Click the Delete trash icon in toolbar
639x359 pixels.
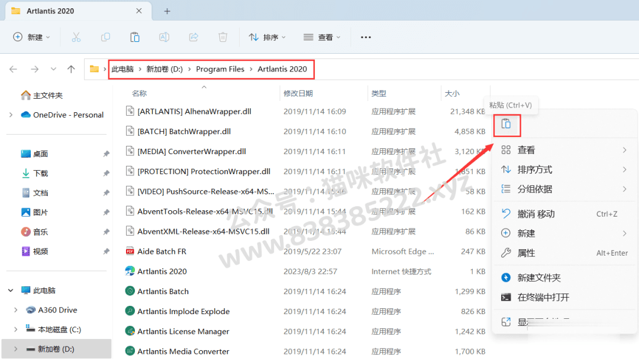[x=223, y=37]
